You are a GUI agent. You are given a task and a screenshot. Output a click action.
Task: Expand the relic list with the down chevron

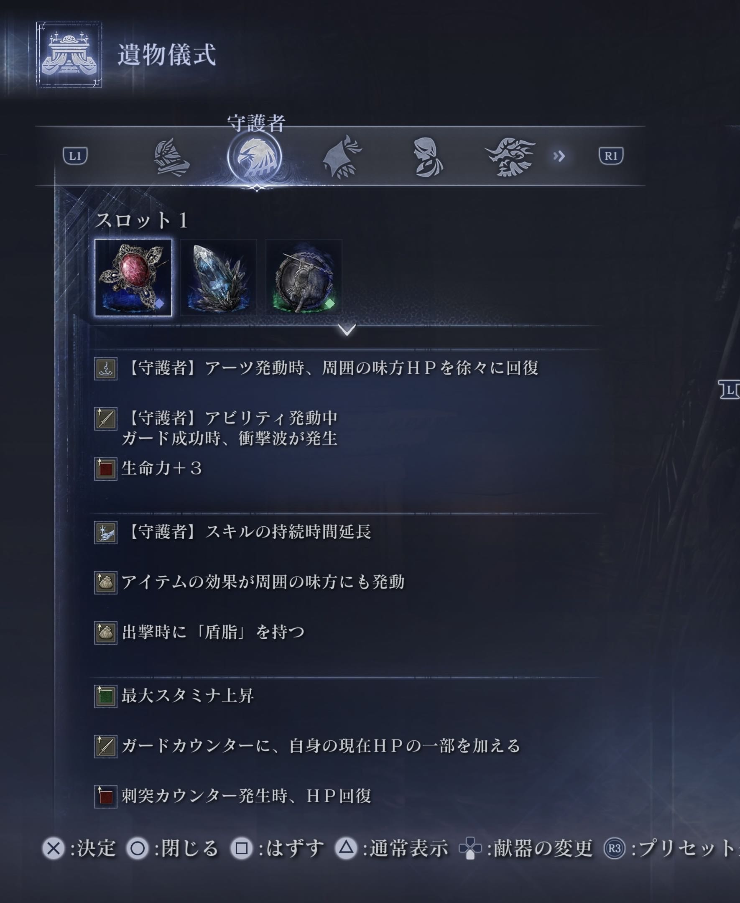click(x=347, y=329)
